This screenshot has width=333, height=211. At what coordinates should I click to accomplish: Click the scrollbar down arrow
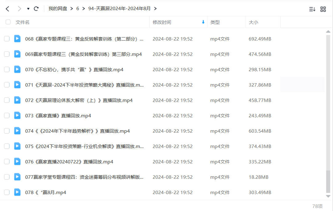coord(328,196)
